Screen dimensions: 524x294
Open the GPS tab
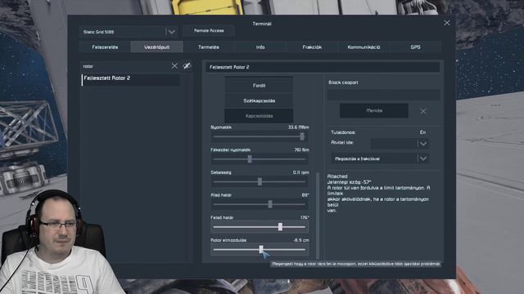415,47
